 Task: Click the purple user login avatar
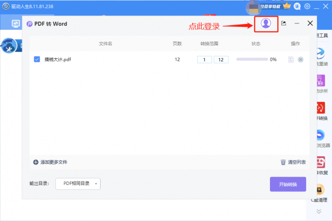tap(266, 23)
